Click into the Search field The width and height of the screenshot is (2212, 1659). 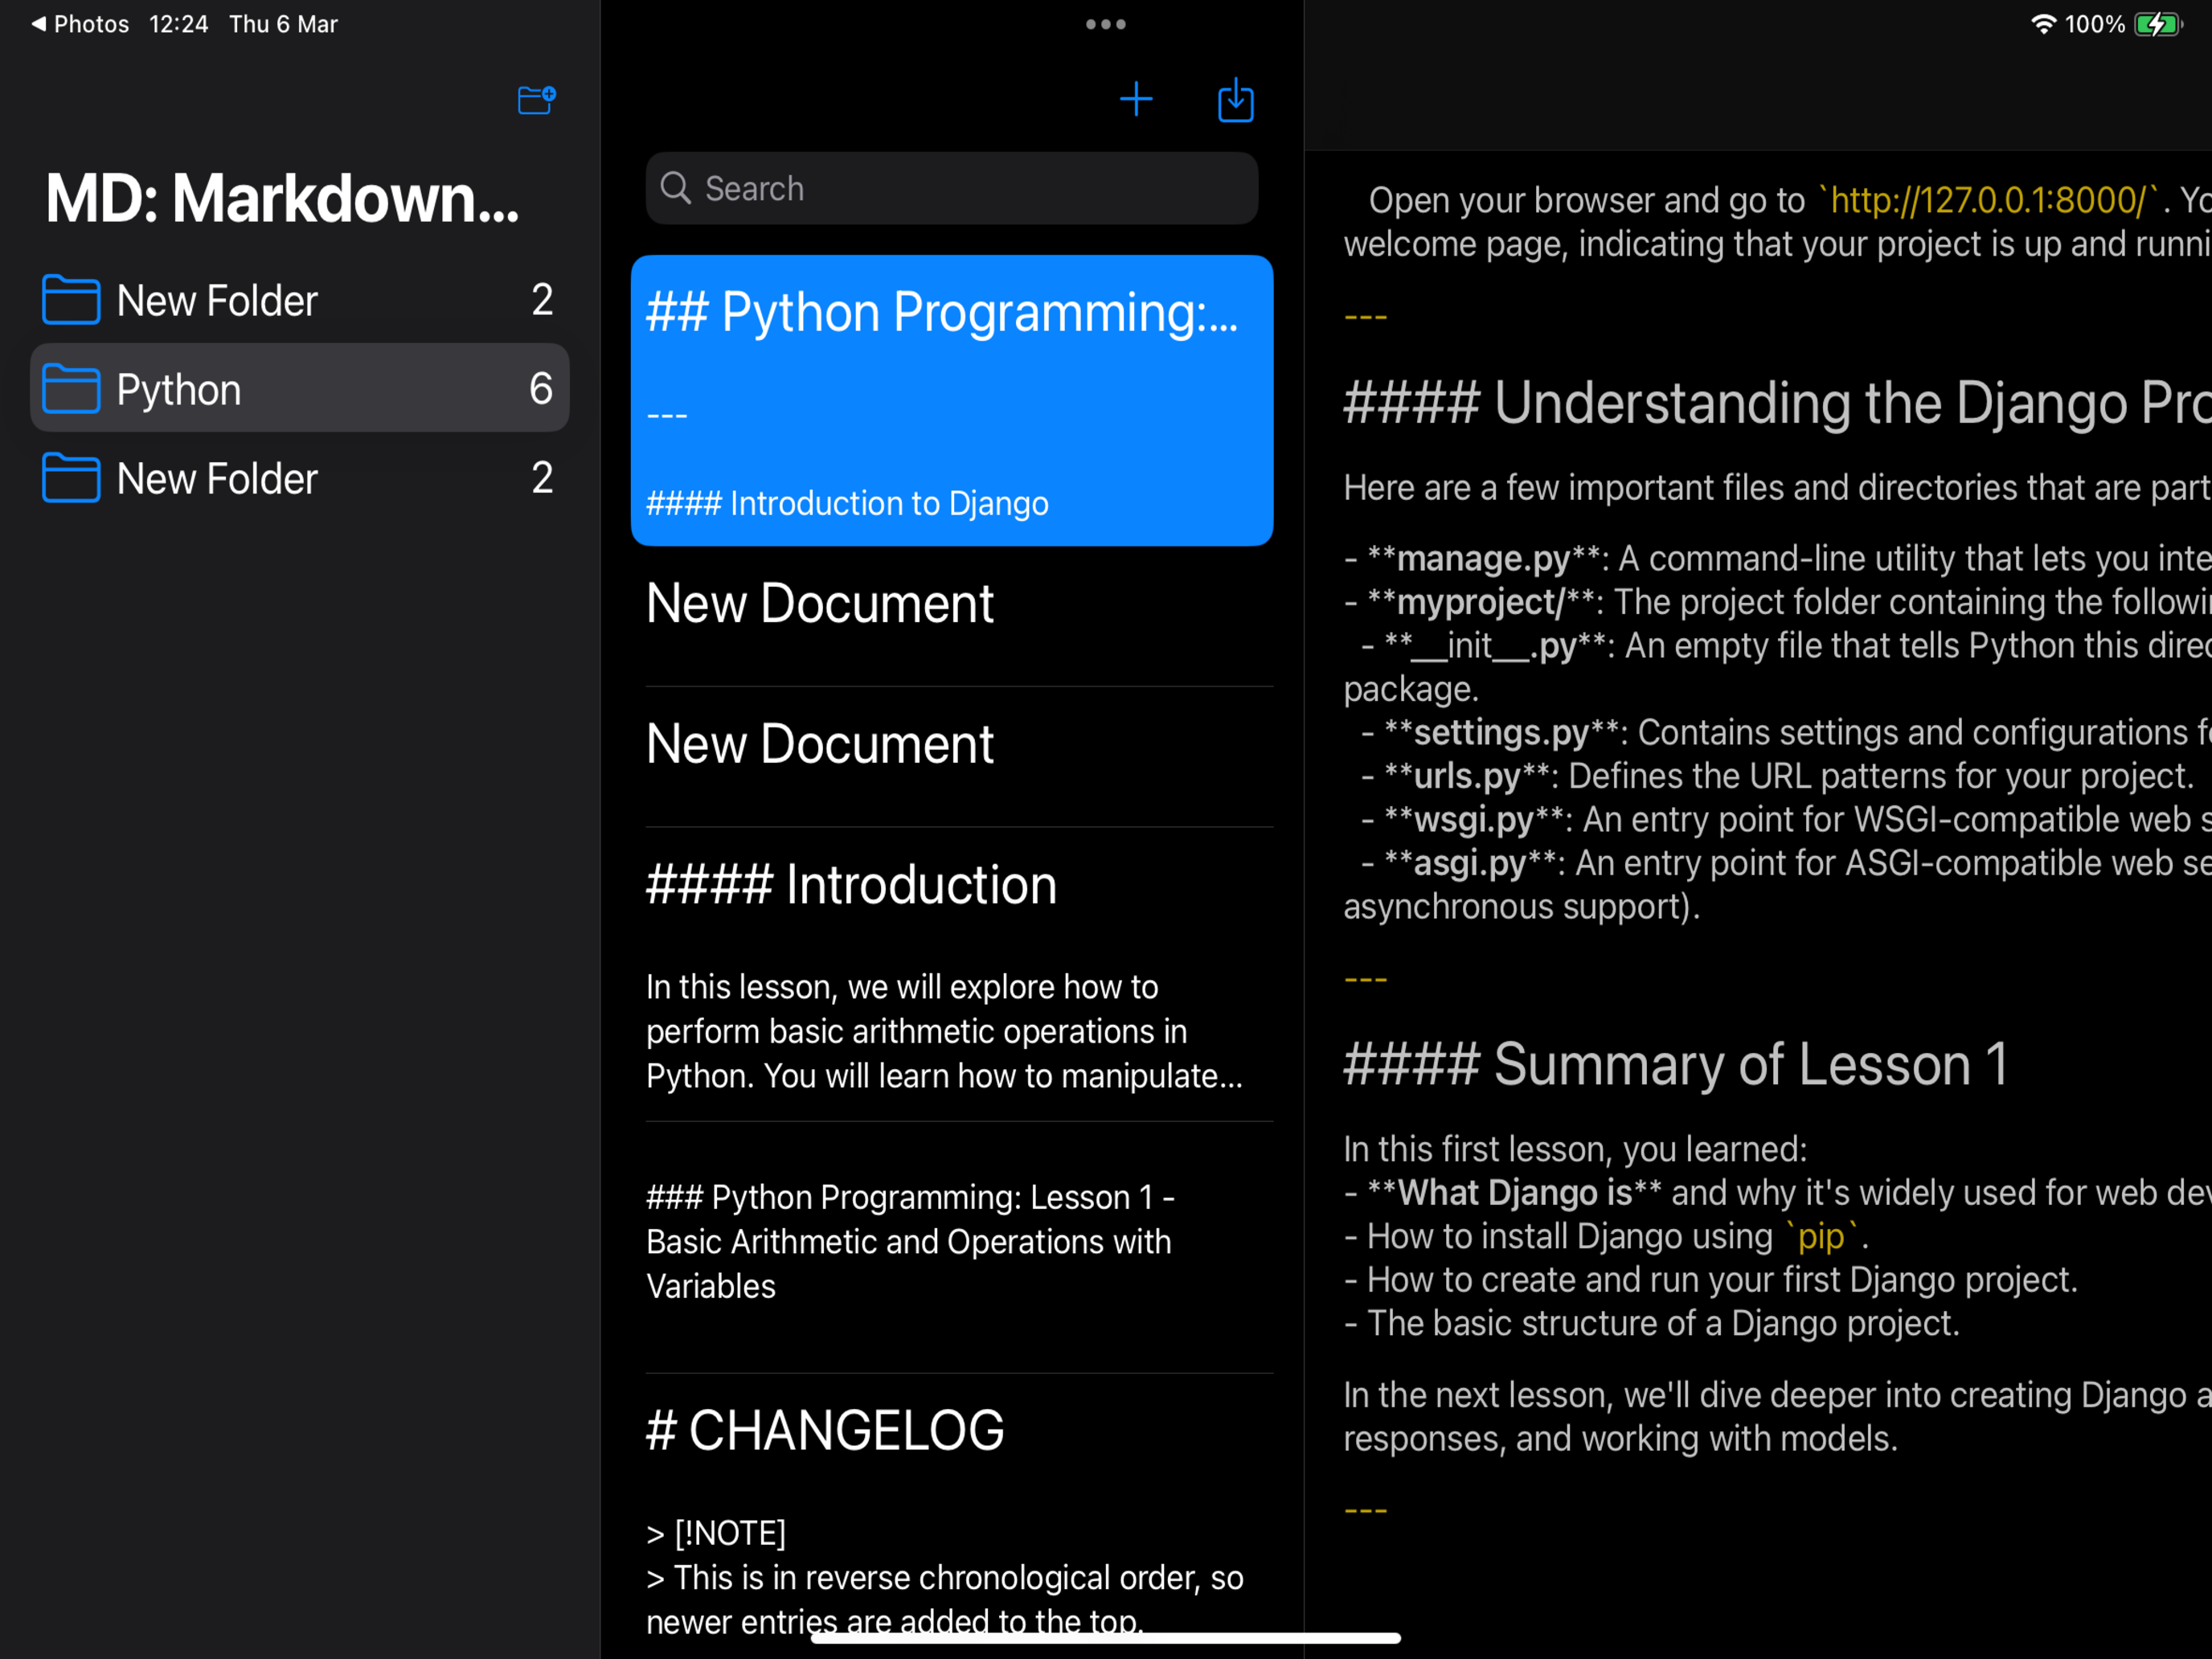pos(952,188)
